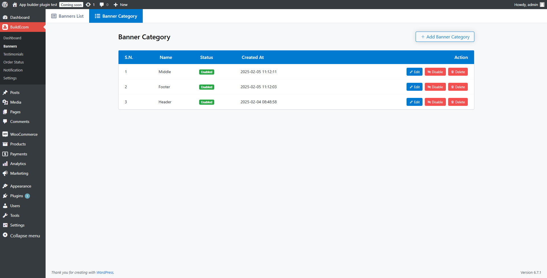Open the Analytics sidebar menu
Viewport: 547px width, 278px height.
tap(18, 164)
